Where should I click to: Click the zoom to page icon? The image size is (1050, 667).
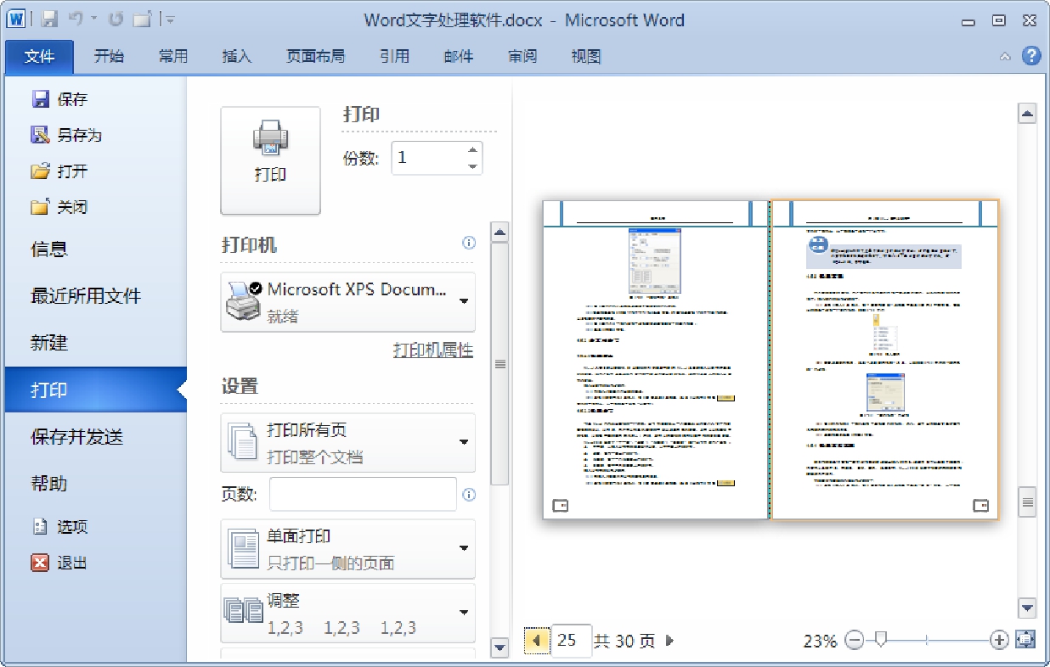tap(1026, 640)
